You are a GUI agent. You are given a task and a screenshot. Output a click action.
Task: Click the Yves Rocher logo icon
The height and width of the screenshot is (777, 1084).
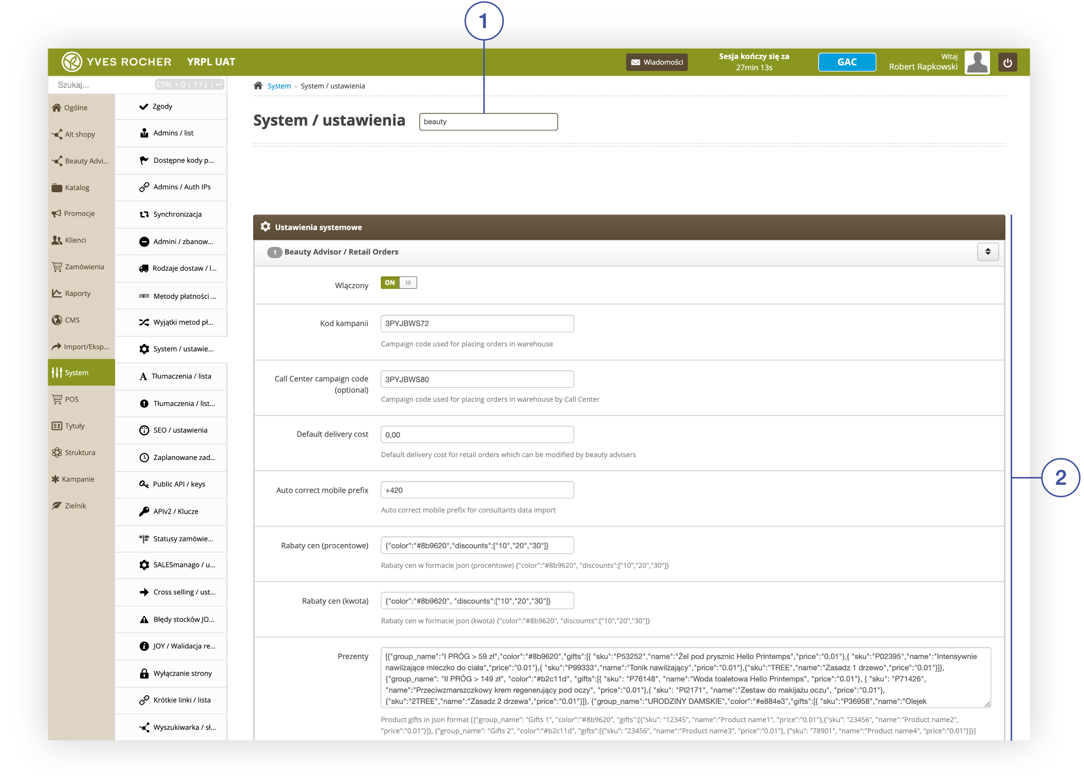click(72, 61)
